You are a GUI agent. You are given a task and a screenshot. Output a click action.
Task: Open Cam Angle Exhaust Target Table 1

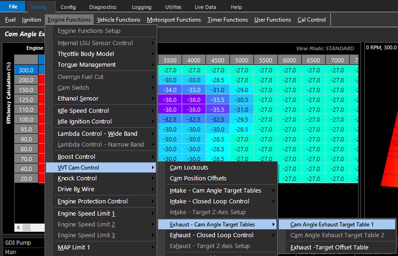(332, 225)
